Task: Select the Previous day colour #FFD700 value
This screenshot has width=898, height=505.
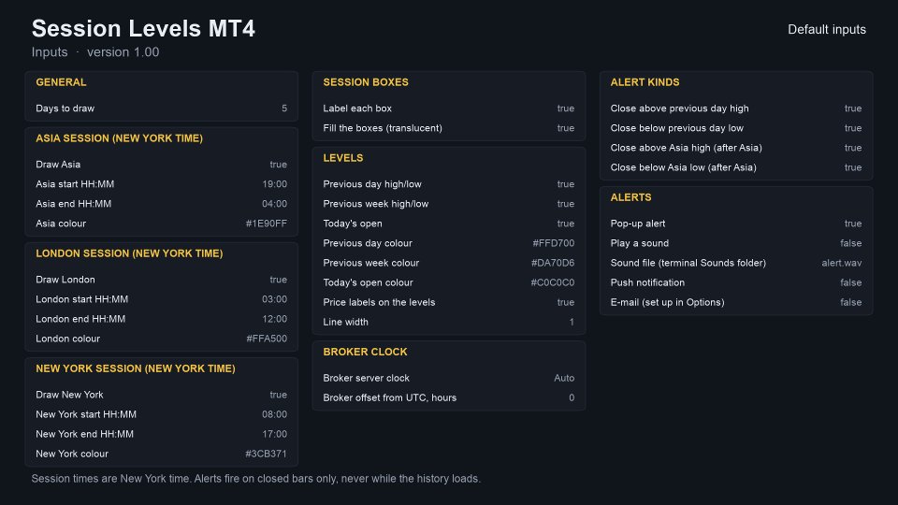Action: tap(553, 243)
